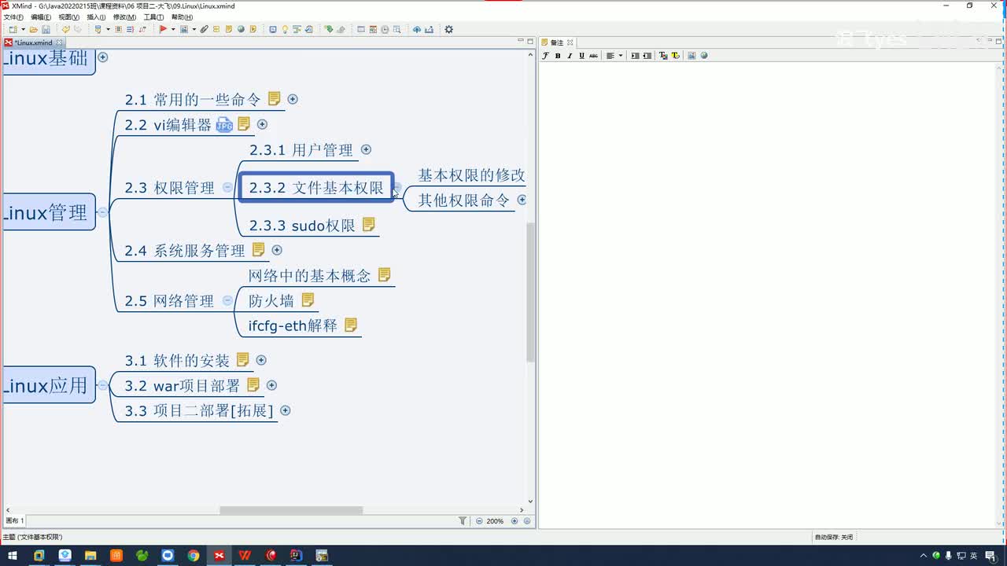Insert hyperlink globe in notes toolbar
Viewport: 1007px width, 566px height.
pos(704,56)
